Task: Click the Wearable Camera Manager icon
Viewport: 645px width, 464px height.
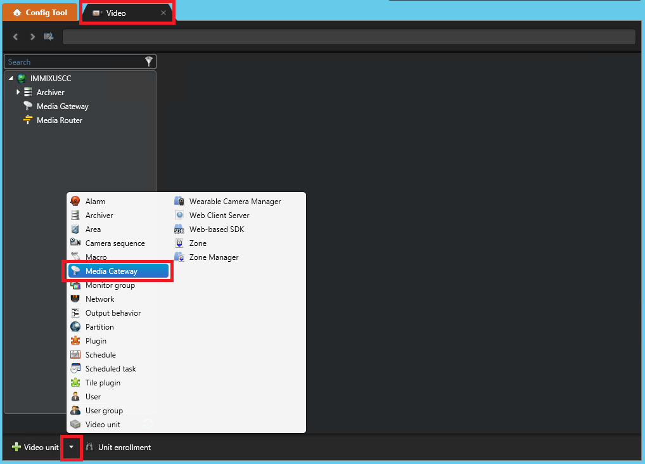Action: [179, 201]
